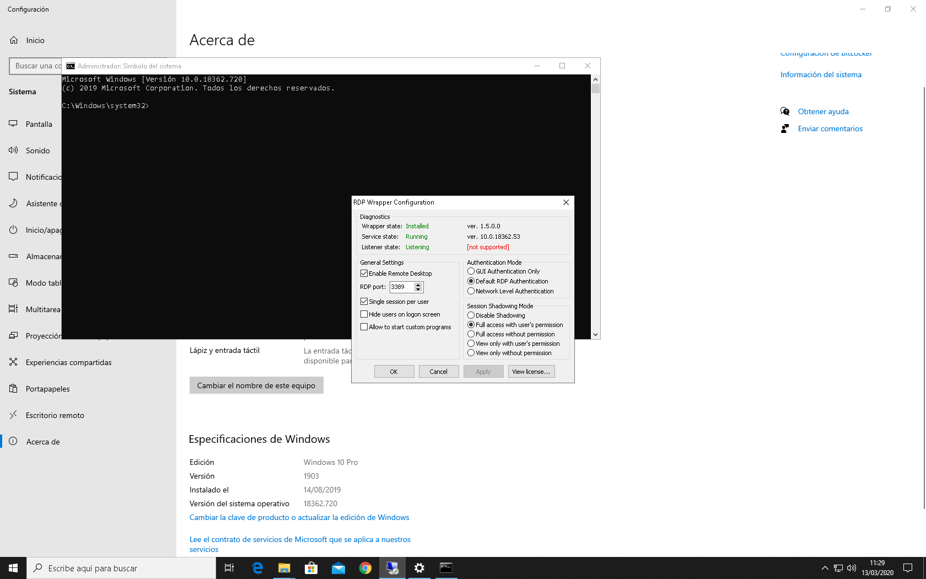
Task: Click the taskbar search box
Action: [121, 568]
